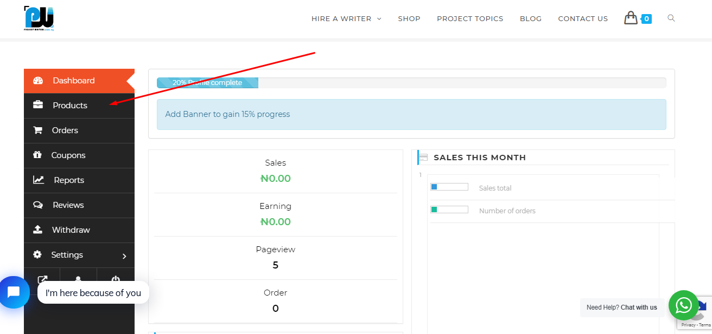Expand the Hire a Writer dropdown
712x334 pixels.
(x=346, y=18)
